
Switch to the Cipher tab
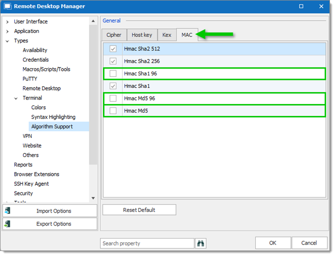click(x=114, y=34)
